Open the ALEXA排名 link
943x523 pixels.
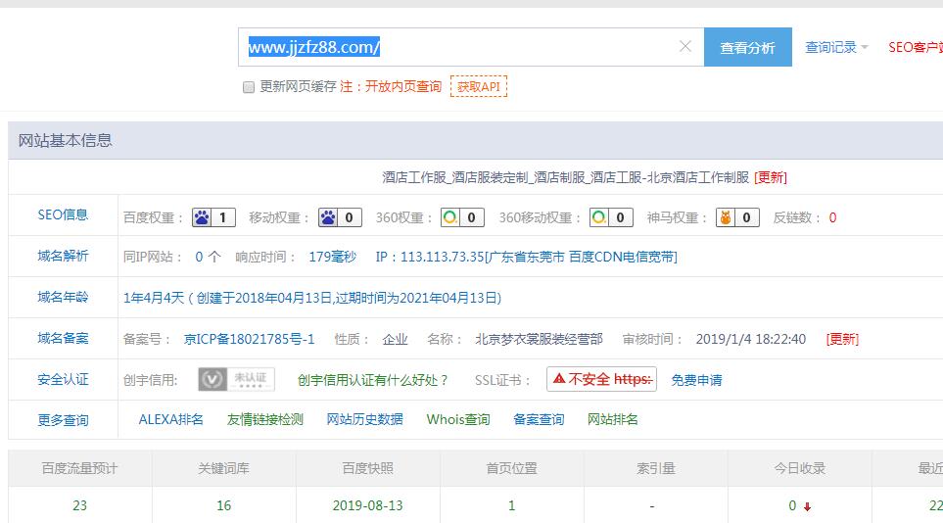coord(170,419)
